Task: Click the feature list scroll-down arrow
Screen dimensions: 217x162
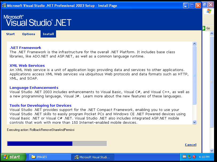Action: 194,122
